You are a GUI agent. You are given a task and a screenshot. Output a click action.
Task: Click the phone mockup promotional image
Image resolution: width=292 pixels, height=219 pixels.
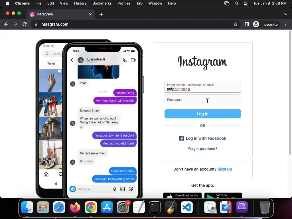[89, 119]
